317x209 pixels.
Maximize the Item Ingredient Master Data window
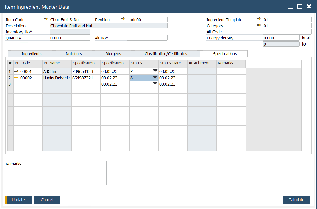(300, 6)
